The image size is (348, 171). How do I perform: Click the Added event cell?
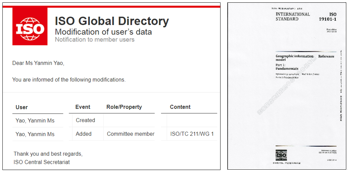coord(84,134)
